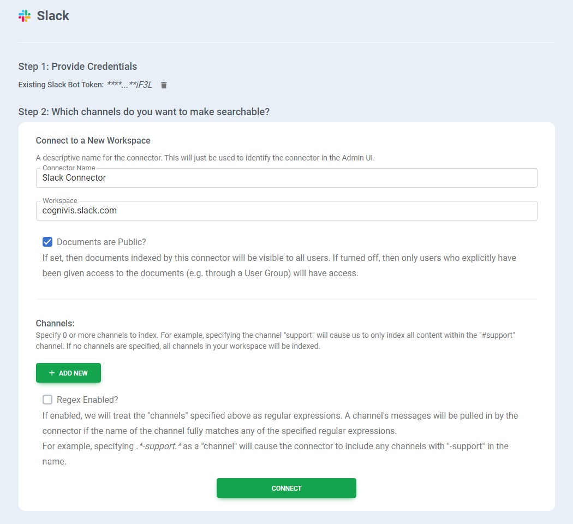Select the masked bot token value
The image size is (573, 524).
coord(129,85)
